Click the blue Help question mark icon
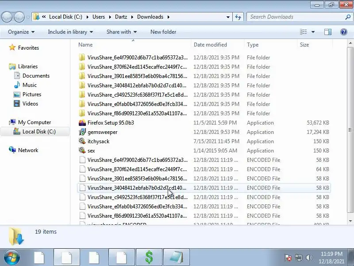The image size is (354, 266). [344, 32]
